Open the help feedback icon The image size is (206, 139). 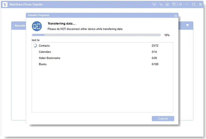(174, 4)
